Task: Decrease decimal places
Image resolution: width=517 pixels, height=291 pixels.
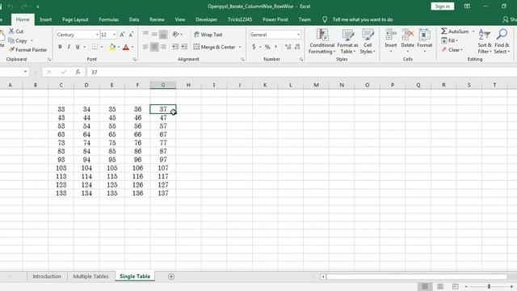Action: pyautogui.click(x=297, y=47)
